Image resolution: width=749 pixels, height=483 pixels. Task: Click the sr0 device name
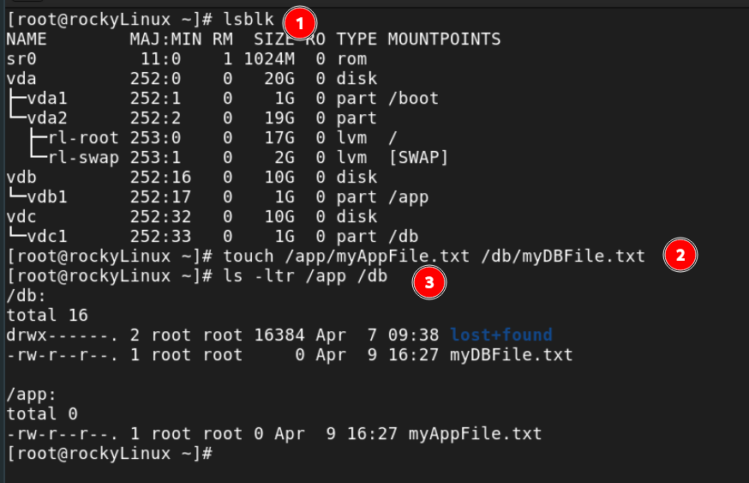[x=21, y=59]
